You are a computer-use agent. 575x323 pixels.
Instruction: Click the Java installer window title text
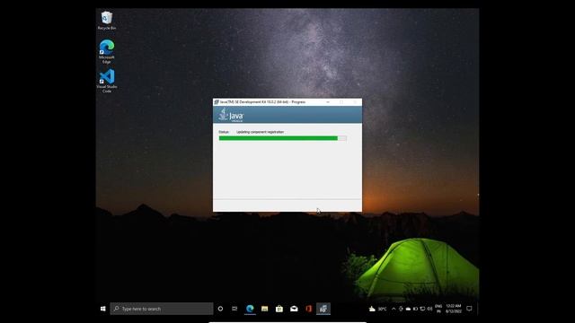click(262, 102)
